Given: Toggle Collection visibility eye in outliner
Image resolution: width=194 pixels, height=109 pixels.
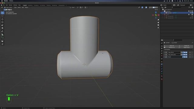Looking at the screenshot, I should tap(191, 11).
